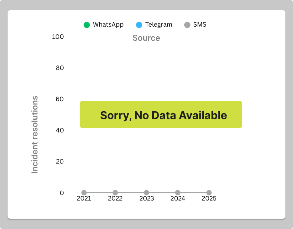
Task: Click the 100 y-axis tick label
Action: click(58, 37)
